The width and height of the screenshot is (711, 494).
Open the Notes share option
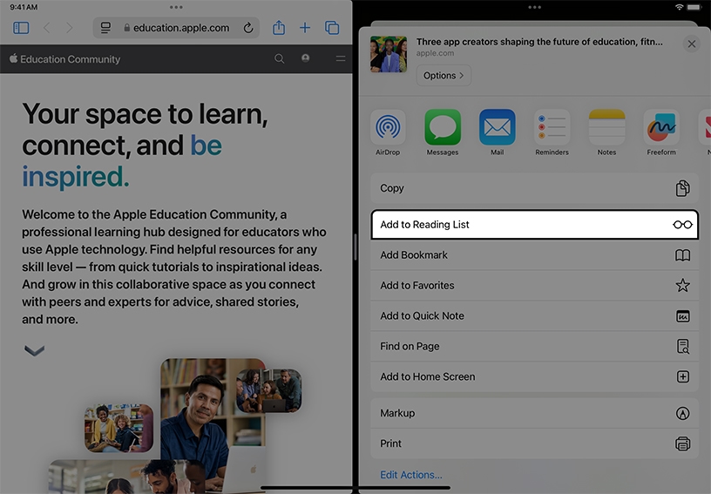point(606,128)
